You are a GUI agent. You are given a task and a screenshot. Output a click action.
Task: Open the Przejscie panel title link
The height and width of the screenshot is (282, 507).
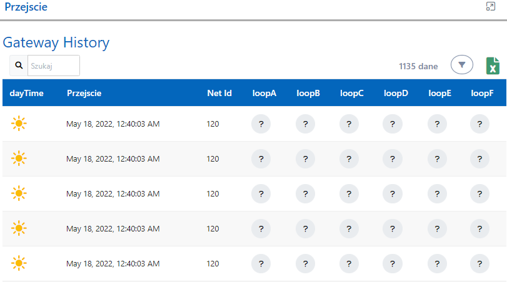(26, 7)
